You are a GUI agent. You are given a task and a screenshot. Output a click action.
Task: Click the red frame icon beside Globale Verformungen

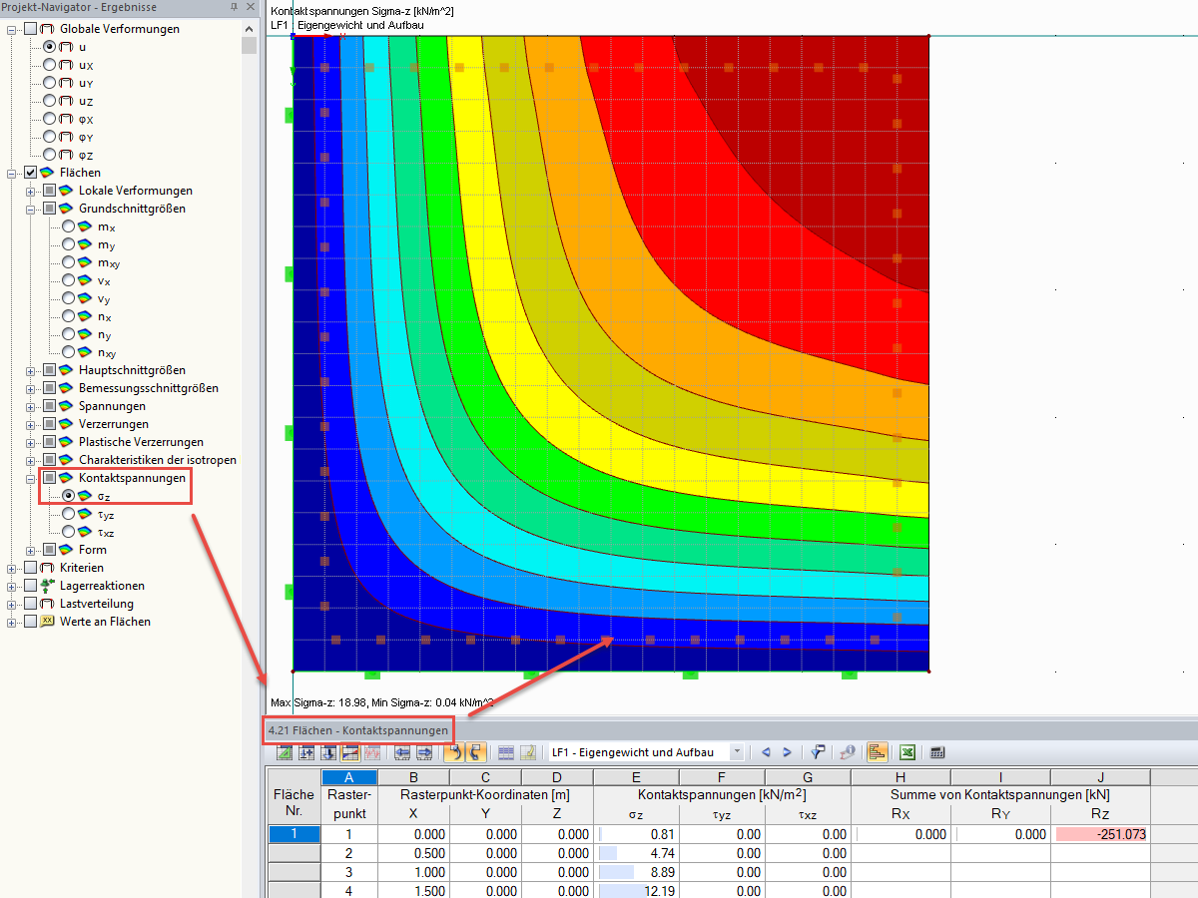pos(49,29)
